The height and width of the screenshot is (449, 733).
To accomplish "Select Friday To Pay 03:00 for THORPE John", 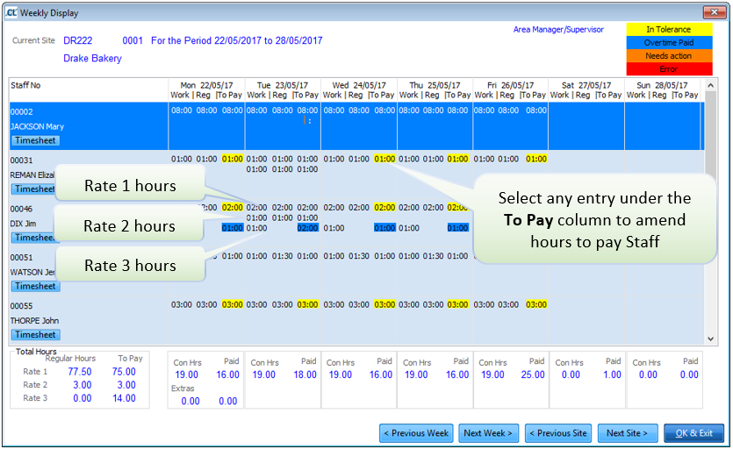I will click(x=536, y=304).
